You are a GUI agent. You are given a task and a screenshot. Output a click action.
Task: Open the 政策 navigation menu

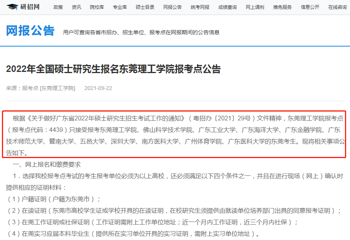pyautogui.click(x=58, y=7)
